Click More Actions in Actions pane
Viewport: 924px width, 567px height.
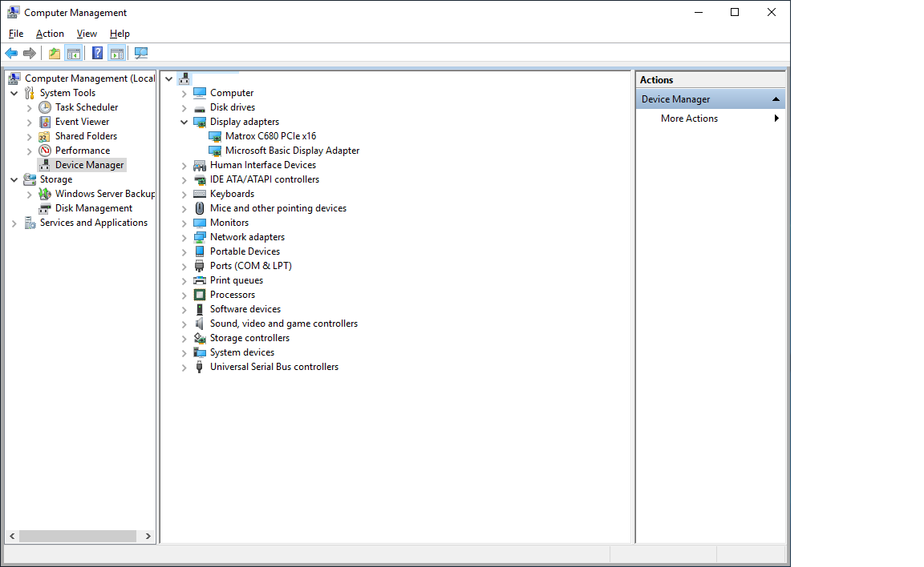(x=689, y=119)
